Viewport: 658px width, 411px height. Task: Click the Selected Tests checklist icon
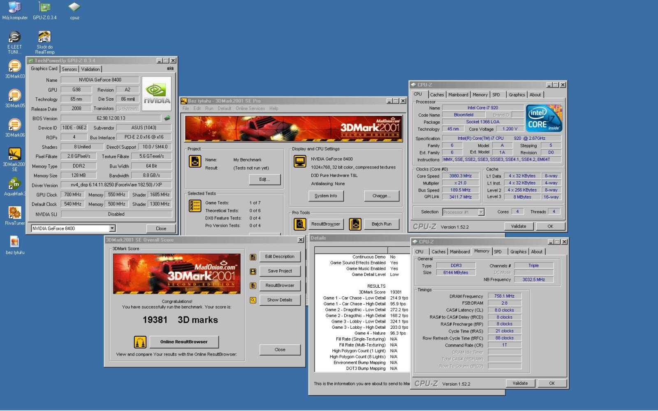coord(195,205)
